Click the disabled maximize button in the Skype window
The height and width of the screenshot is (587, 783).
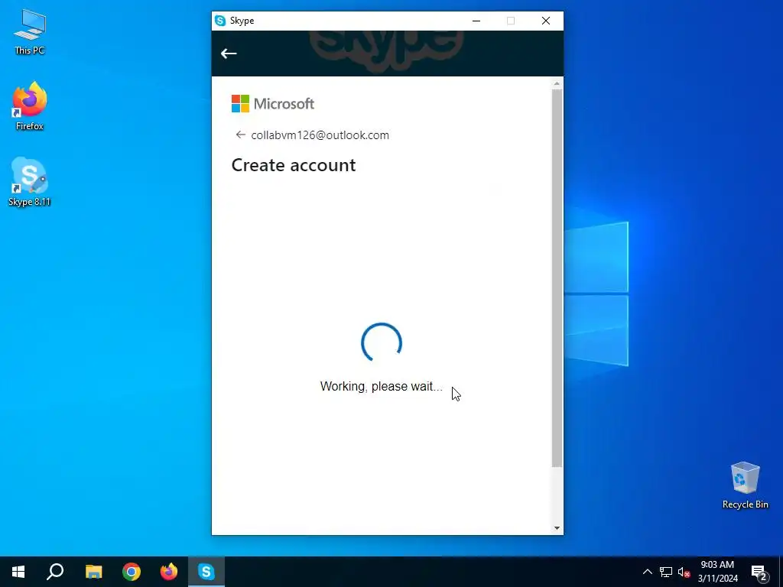(x=511, y=21)
